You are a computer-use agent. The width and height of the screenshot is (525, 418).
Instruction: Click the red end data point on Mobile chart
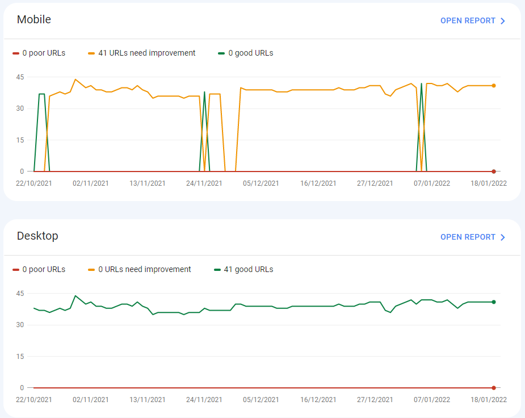tap(494, 172)
